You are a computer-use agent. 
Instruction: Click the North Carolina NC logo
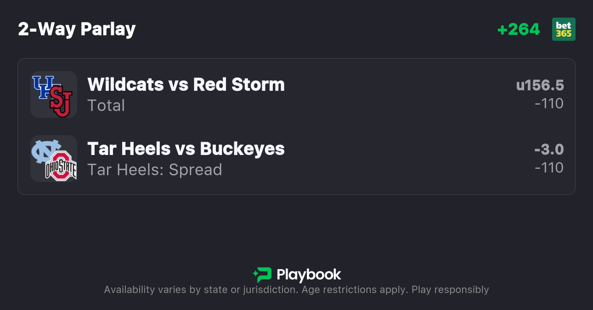click(x=45, y=151)
